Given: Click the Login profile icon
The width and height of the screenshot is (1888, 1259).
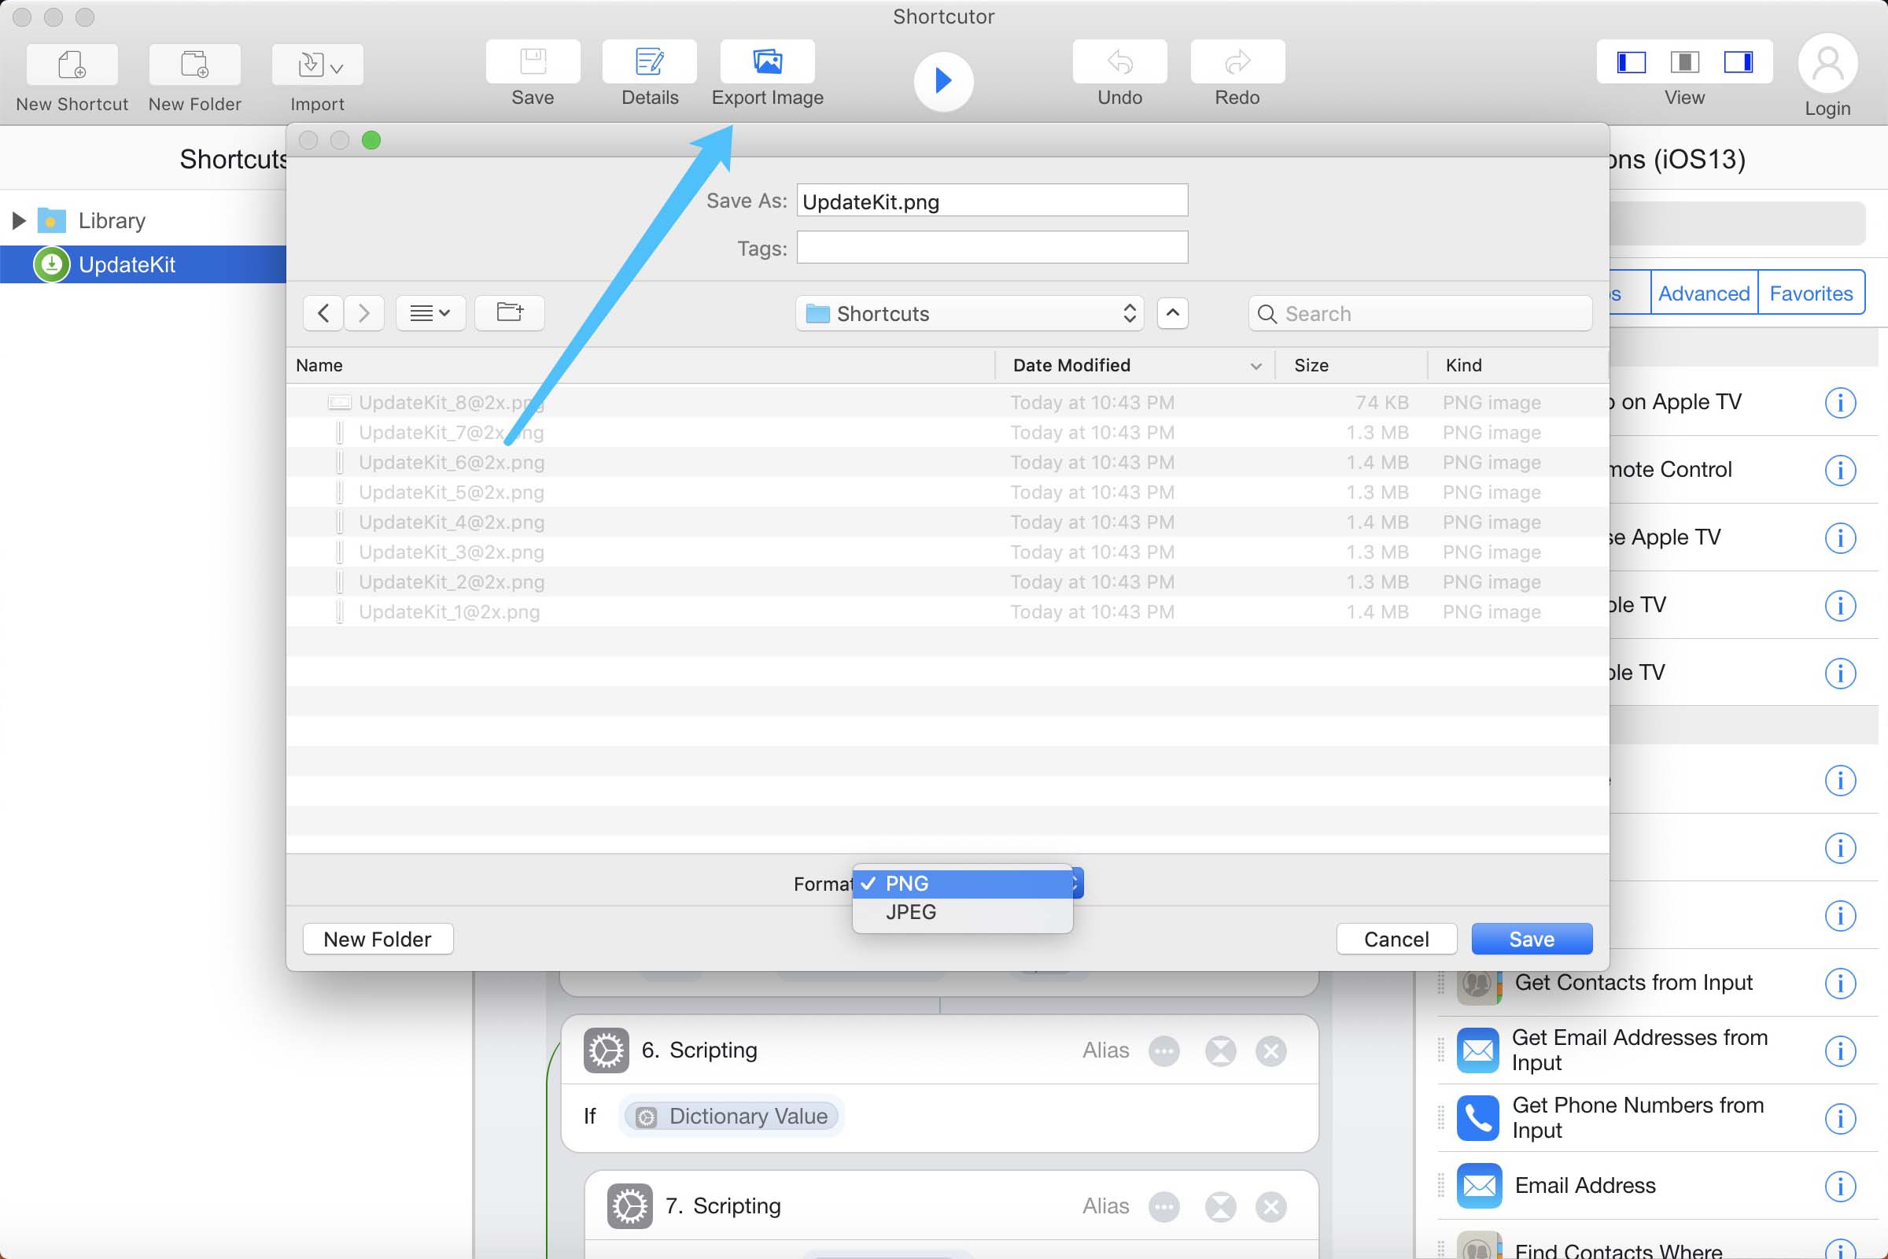Looking at the screenshot, I should [1827, 65].
